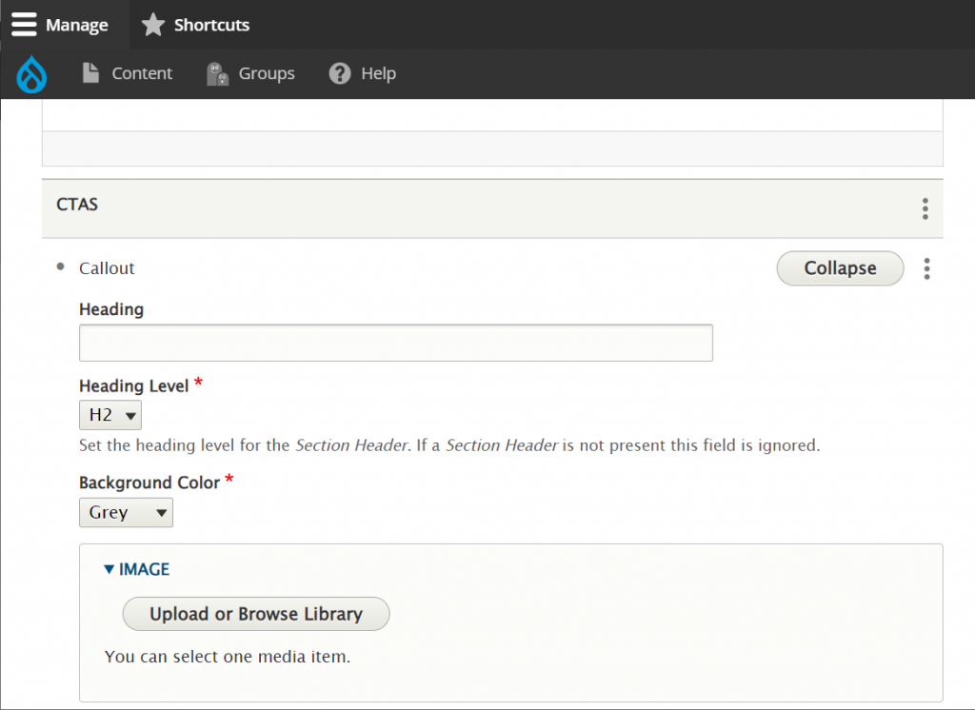Collapse the IMAGE fieldset
Viewport: 975px width, 710px height.
(137, 569)
